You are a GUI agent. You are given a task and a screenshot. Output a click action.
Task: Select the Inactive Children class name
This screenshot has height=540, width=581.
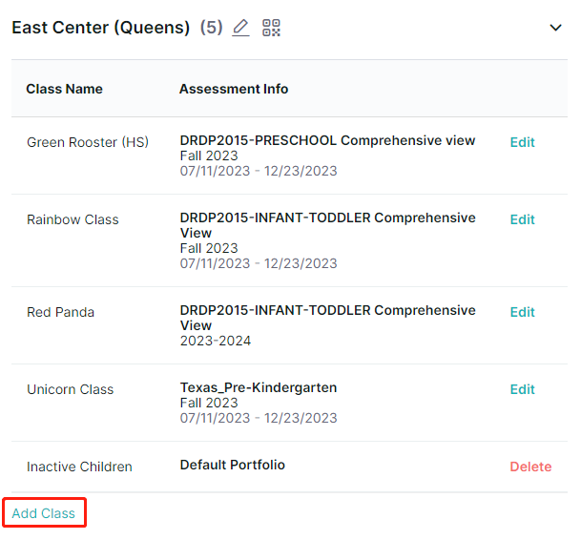click(x=79, y=467)
